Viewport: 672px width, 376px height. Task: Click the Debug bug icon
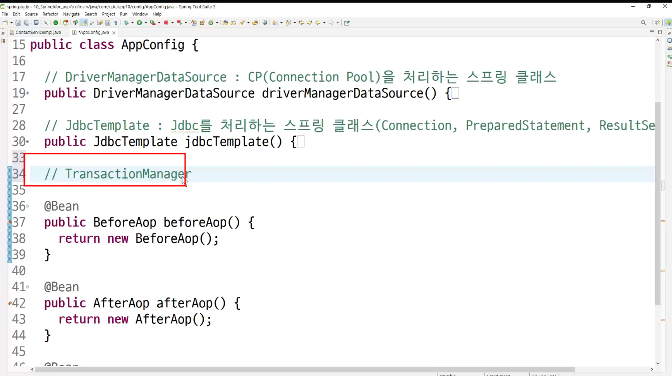[126, 23]
